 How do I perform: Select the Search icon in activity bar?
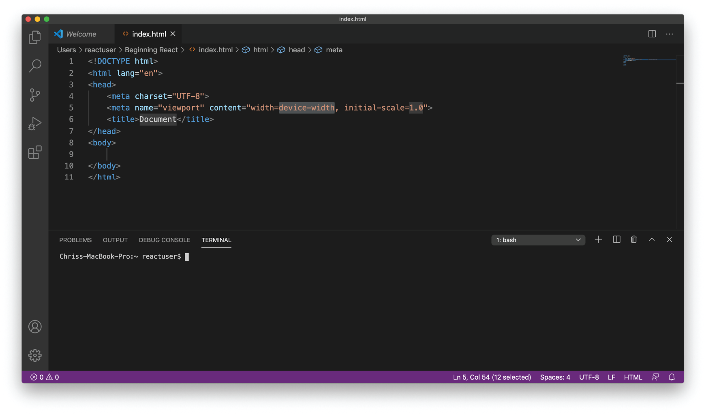tap(35, 65)
